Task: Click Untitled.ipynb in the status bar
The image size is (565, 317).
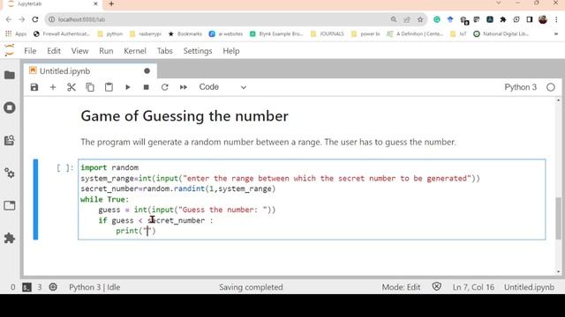Action: [529, 287]
